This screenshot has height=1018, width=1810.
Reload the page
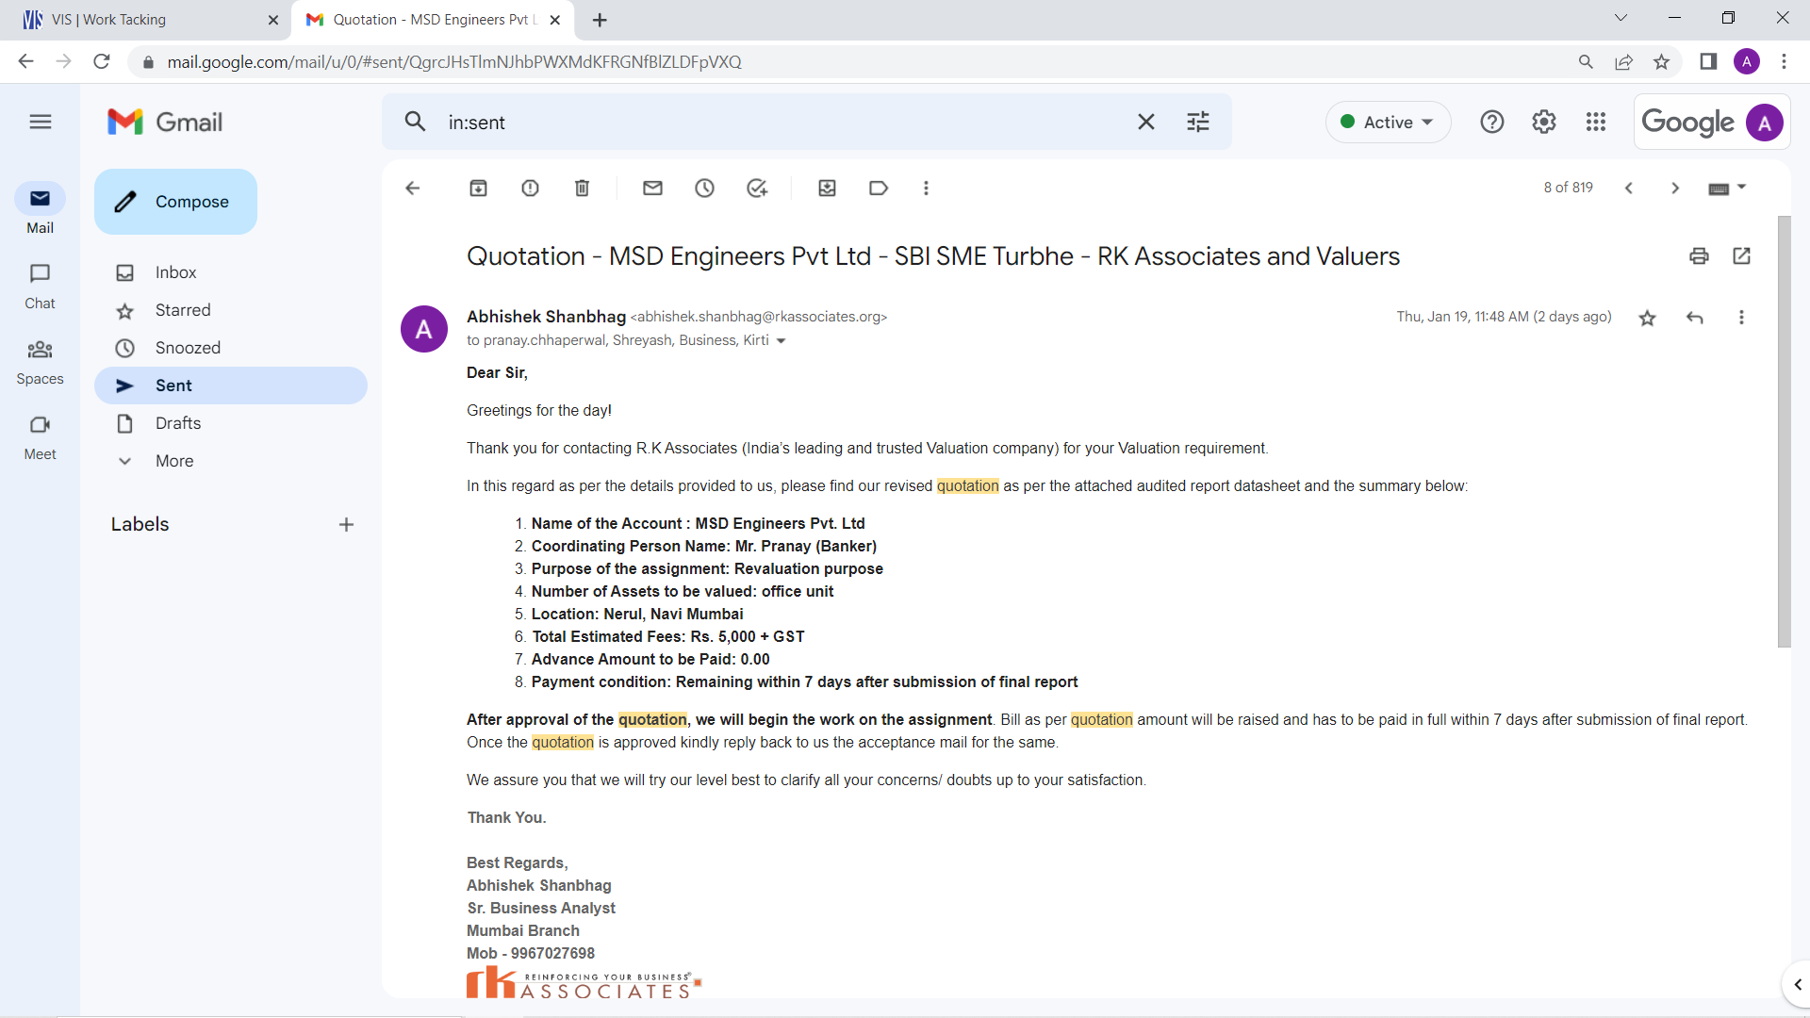click(x=102, y=61)
